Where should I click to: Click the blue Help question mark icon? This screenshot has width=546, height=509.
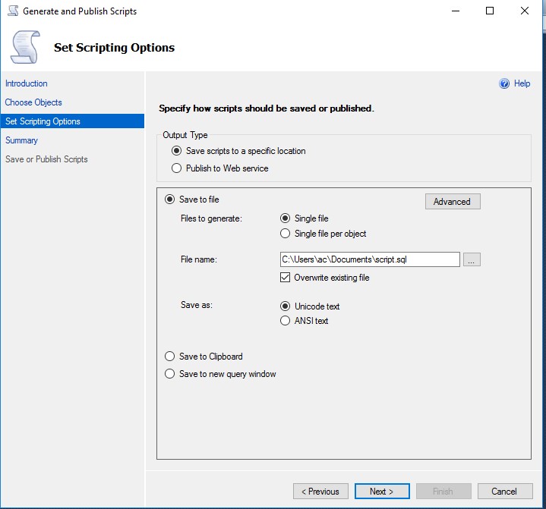pyautogui.click(x=503, y=84)
